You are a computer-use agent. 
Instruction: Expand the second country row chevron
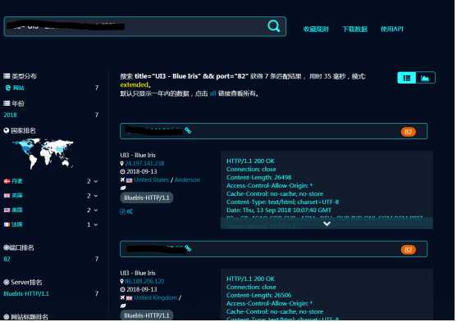[x=96, y=196]
